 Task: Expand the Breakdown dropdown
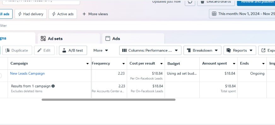pos(202,50)
